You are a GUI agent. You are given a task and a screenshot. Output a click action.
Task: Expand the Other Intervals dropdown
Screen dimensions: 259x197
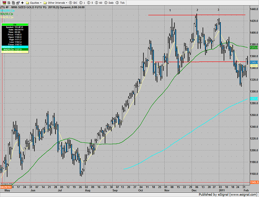pos(58,3)
